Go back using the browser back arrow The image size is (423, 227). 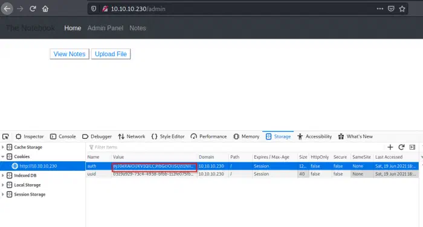point(7,9)
